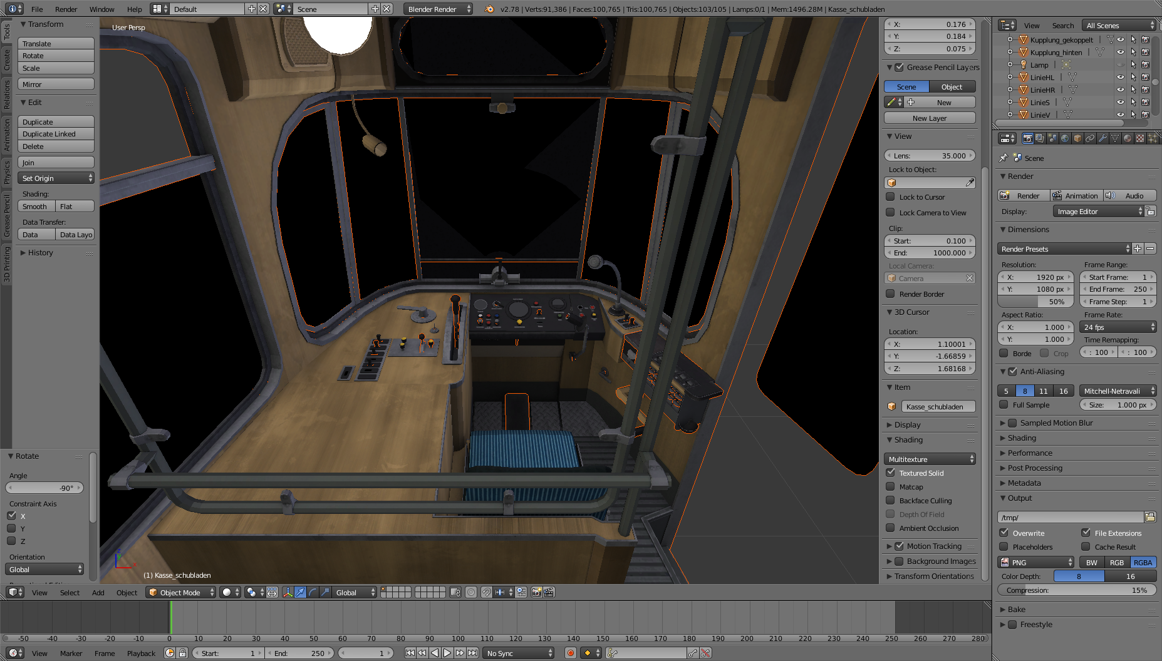
Task: Hide LinieHL with its eye icon
Action: pos(1120,77)
